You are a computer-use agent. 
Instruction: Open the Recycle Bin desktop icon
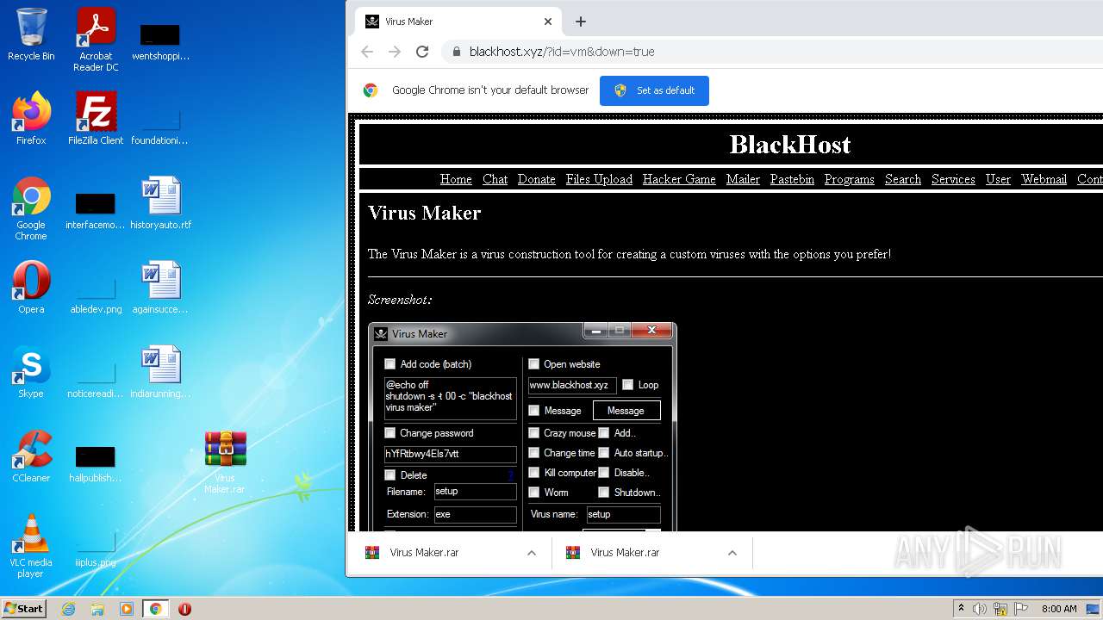(x=31, y=34)
